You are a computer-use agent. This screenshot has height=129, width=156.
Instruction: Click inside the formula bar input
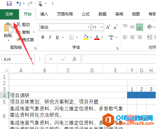point(119,59)
